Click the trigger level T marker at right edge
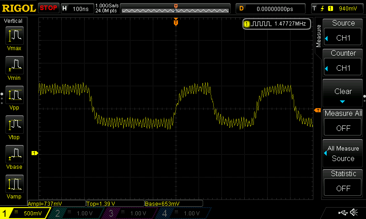The height and width of the screenshot is (219, 366). (x=318, y=110)
